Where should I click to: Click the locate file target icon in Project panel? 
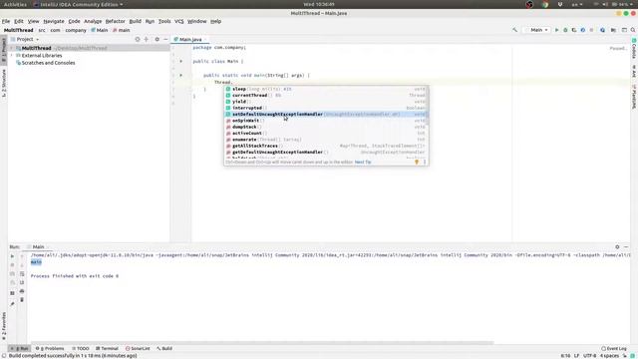138,40
